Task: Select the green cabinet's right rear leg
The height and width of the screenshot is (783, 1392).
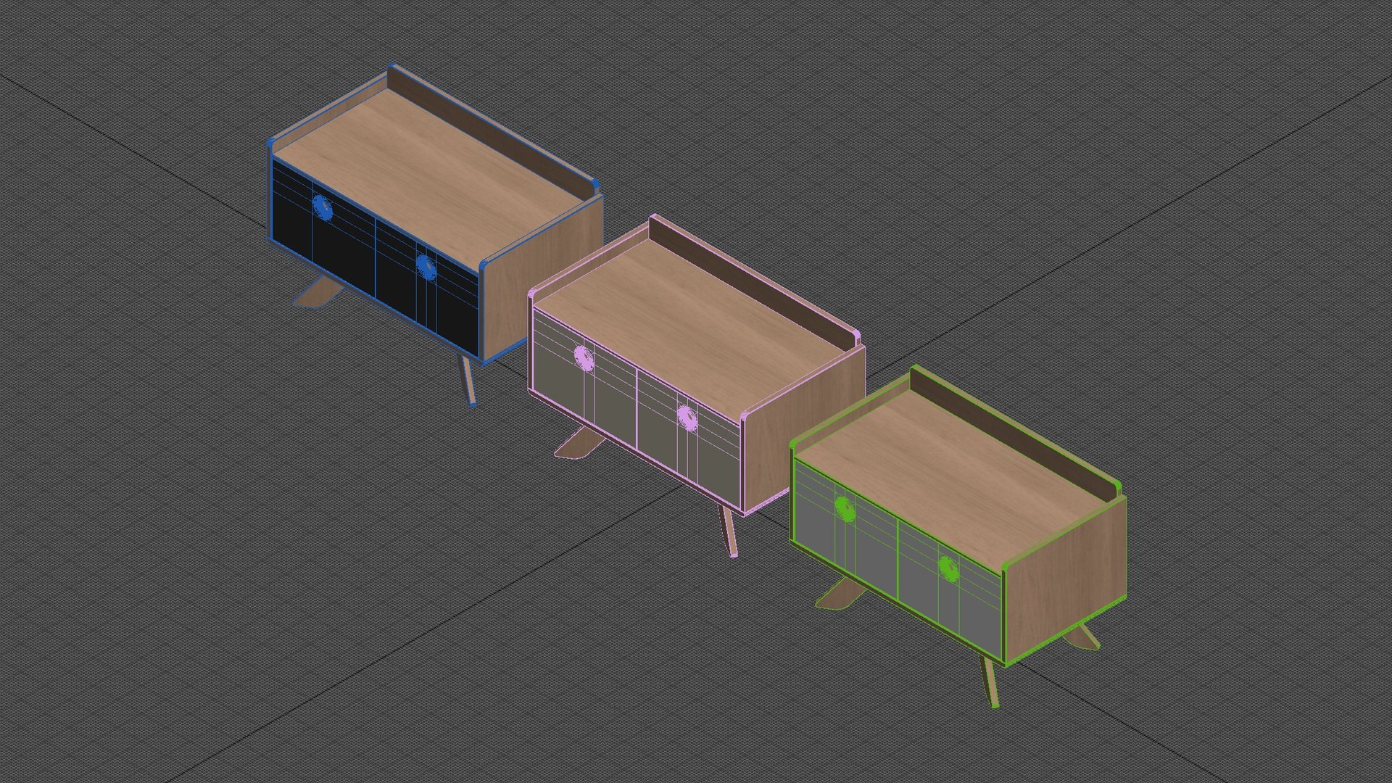Action: [1085, 637]
